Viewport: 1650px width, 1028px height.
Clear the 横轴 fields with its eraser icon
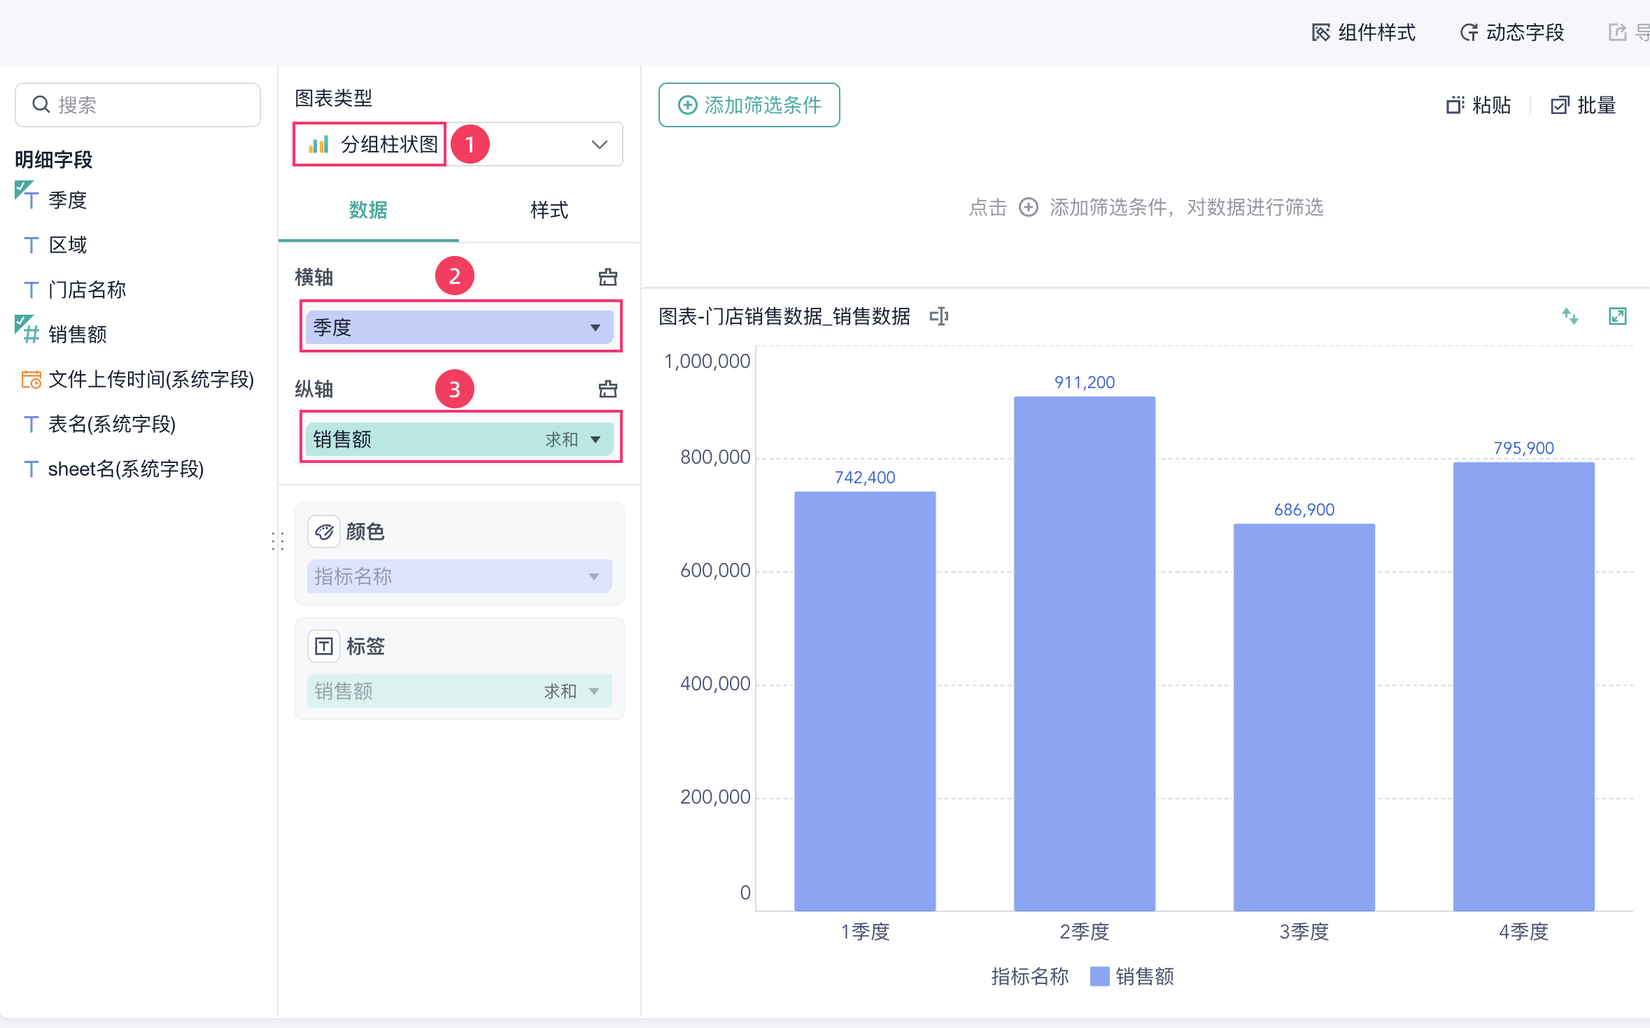(608, 278)
